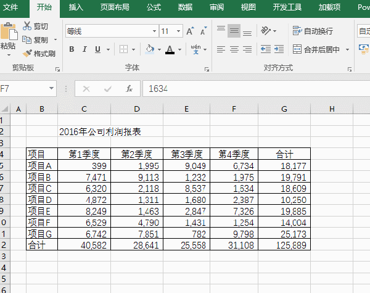Viewport: 370px width, 293px height.
Task: Increase font size with the large A icon
Action: pyautogui.click(x=190, y=31)
